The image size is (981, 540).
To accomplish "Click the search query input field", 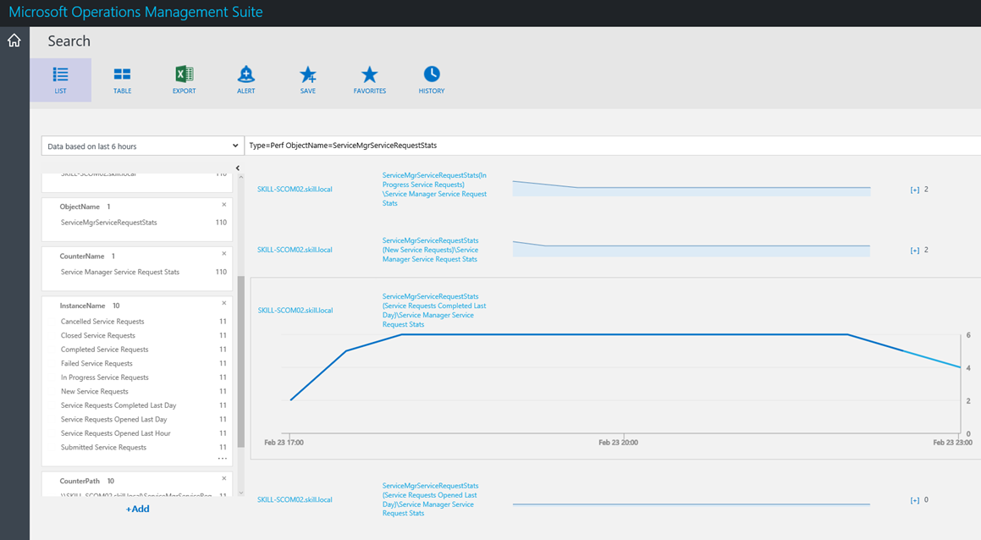I will coord(613,146).
